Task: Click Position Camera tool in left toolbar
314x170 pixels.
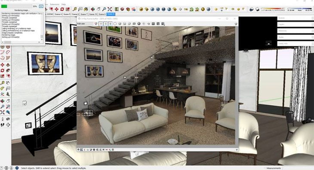Action: [3, 119]
